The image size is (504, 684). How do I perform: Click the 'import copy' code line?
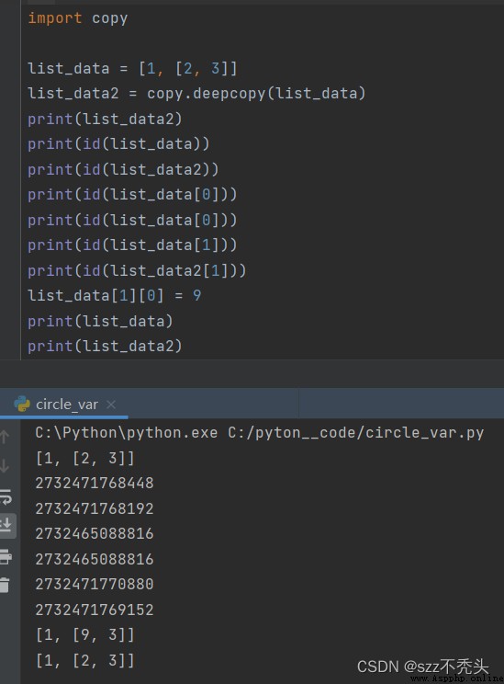click(x=77, y=18)
